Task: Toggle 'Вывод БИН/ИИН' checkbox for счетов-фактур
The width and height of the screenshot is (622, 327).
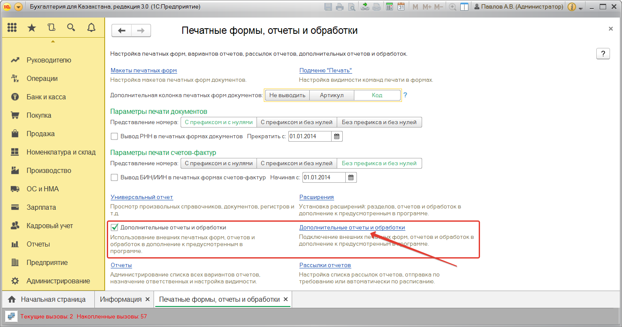Action: point(115,177)
